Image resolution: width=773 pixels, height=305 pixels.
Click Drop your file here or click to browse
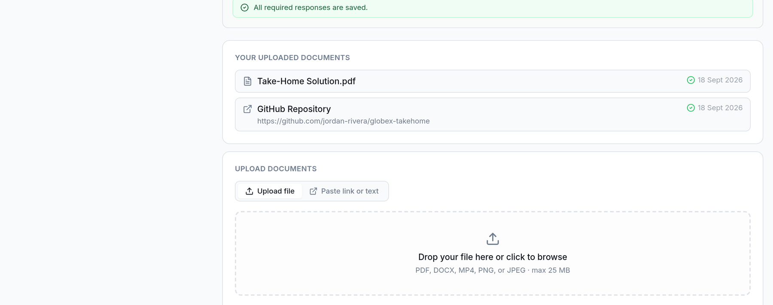(x=493, y=257)
